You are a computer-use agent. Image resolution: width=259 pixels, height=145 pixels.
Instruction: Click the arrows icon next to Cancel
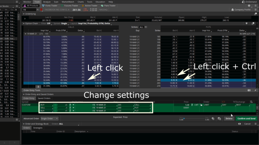click(239, 124)
